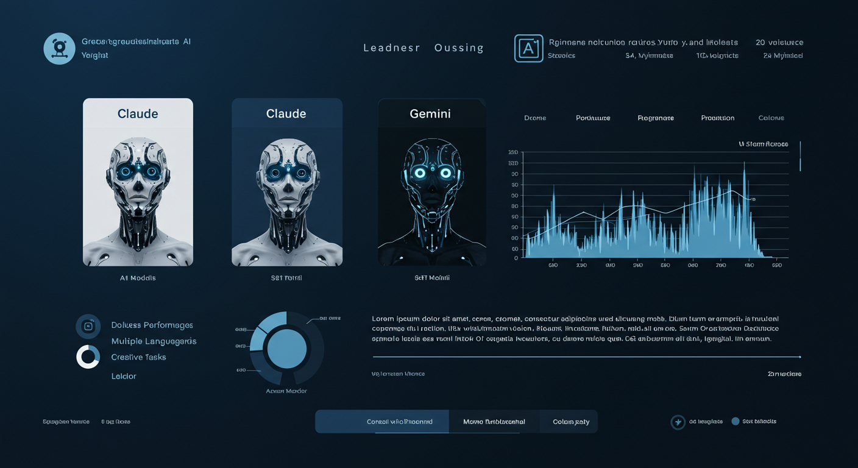Viewport: 858px width, 468px height.
Task: Click the AI Moddls caption under first card
Action: [x=138, y=278]
